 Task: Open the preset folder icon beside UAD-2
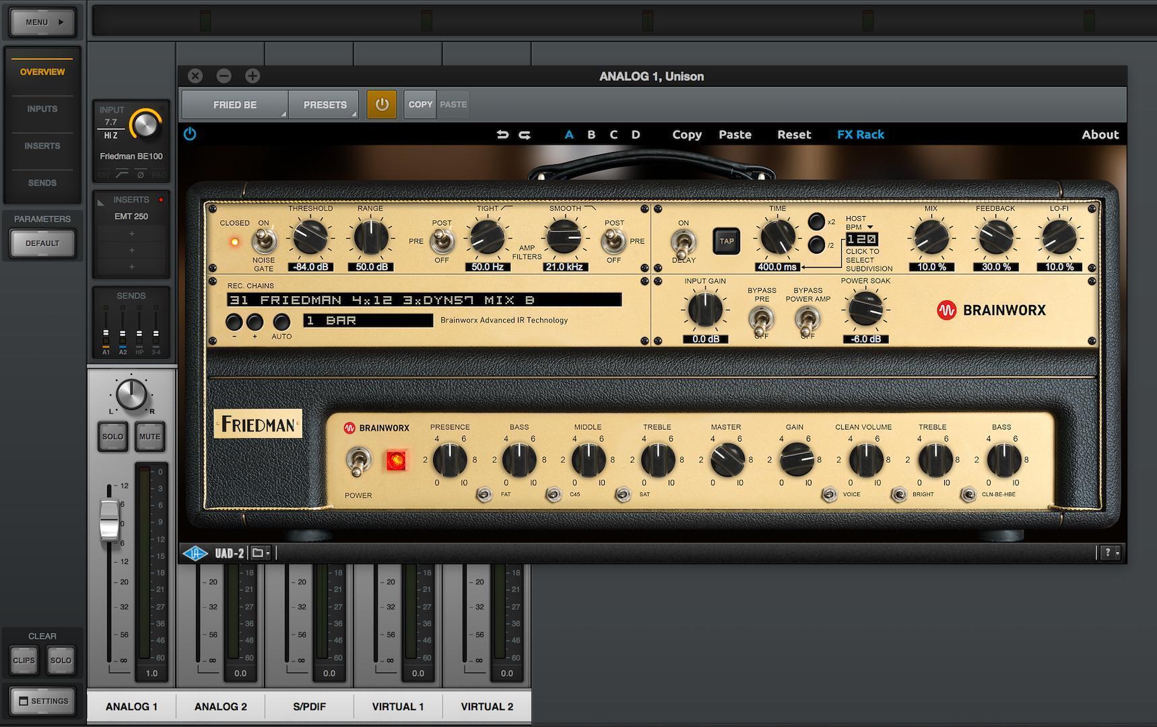coord(259,553)
